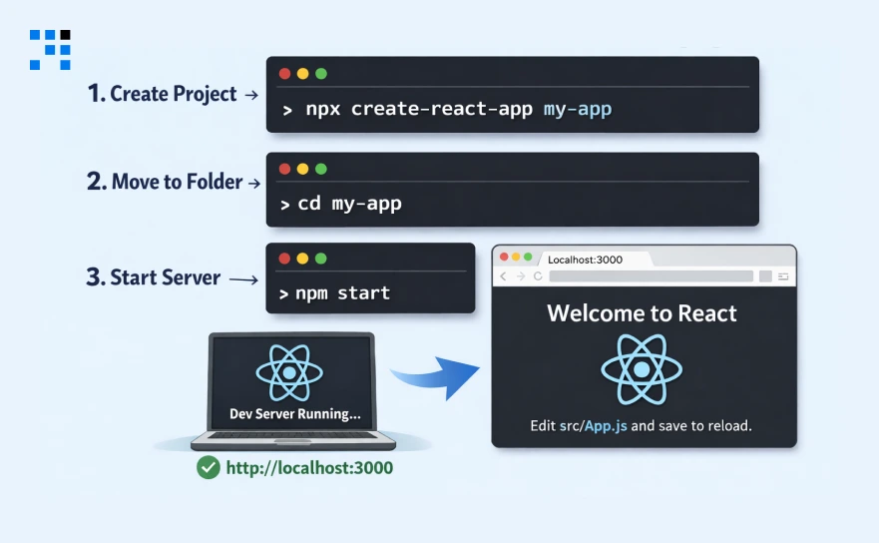Select the Localhost:3000 browser tab

pos(596,260)
